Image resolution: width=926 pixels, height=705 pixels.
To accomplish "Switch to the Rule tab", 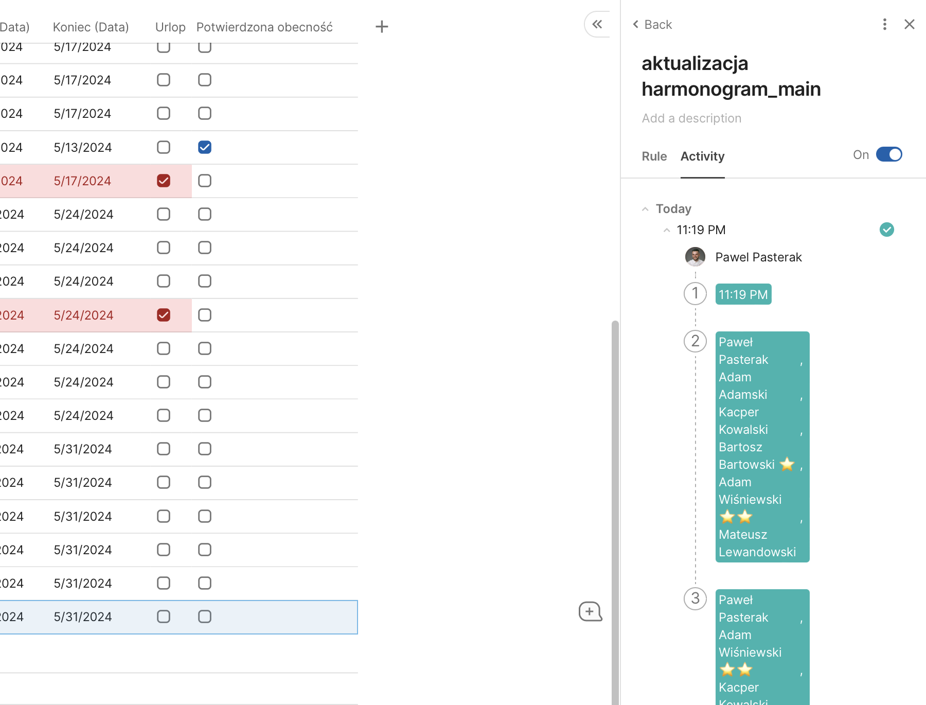I will pyautogui.click(x=654, y=156).
